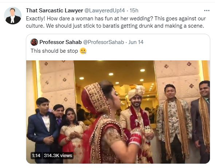
Task: Click the main tweet text about baratis
Action: [x=116, y=22]
